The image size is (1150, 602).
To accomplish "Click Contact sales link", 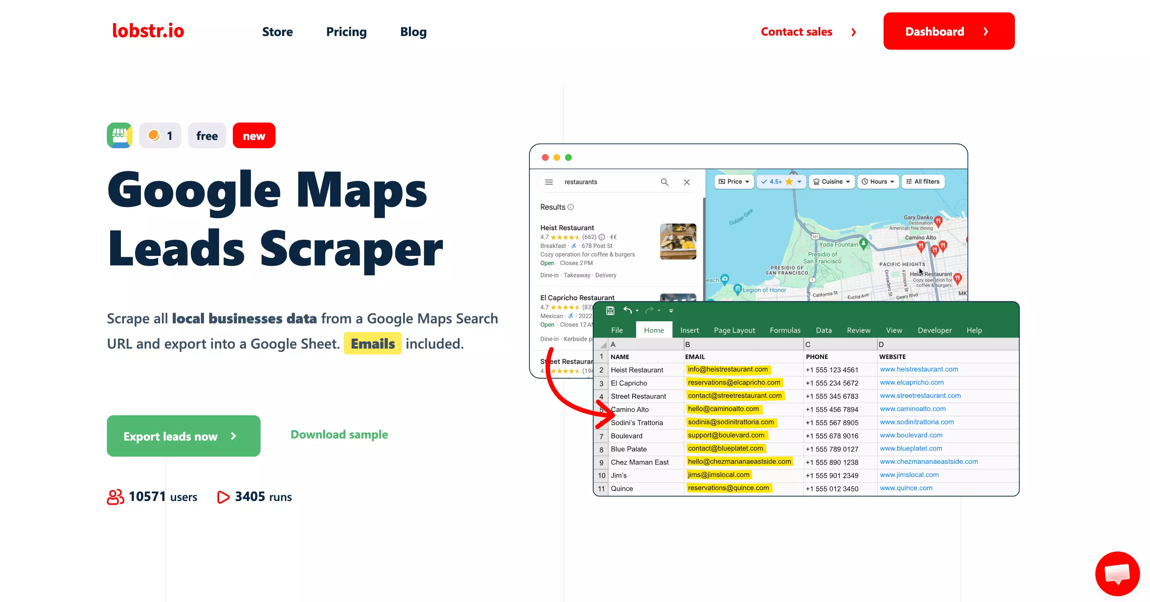I will (x=797, y=32).
